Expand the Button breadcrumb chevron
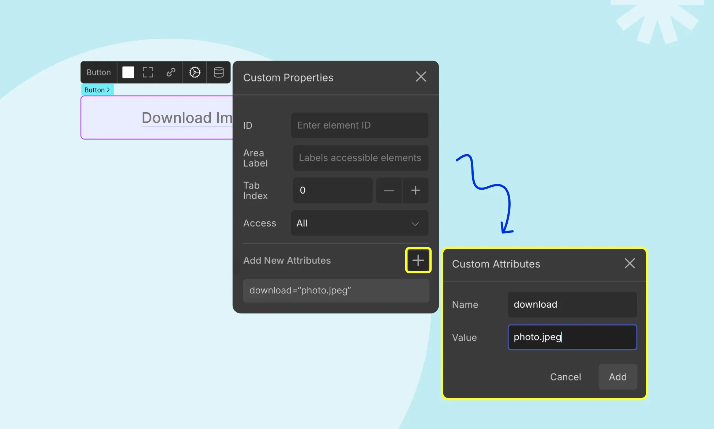The width and height of the screenshot is (714, 429). pos(108,90)
